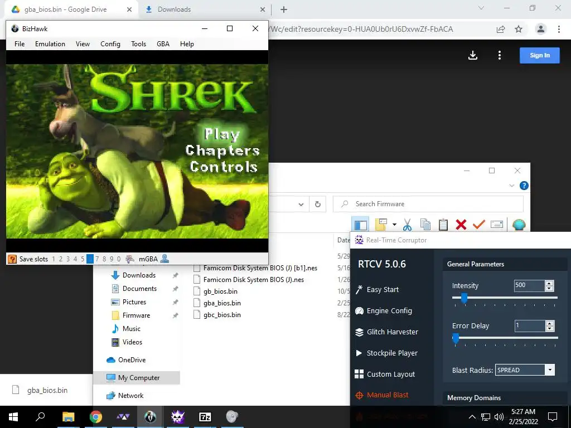Click the Sign In button on Google Drive
The image size is (571, 428).
point(540,55)
